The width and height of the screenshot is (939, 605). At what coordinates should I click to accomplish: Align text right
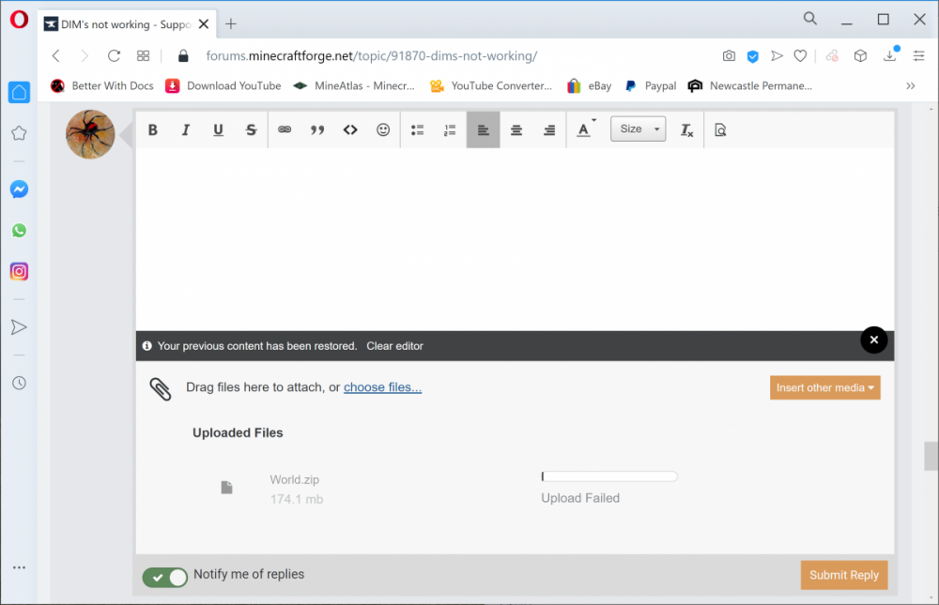point(549,129)
